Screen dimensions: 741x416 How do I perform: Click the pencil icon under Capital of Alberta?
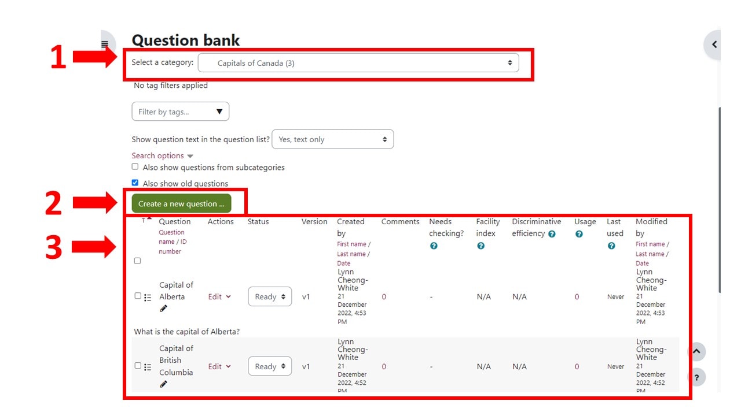point(163,309)
